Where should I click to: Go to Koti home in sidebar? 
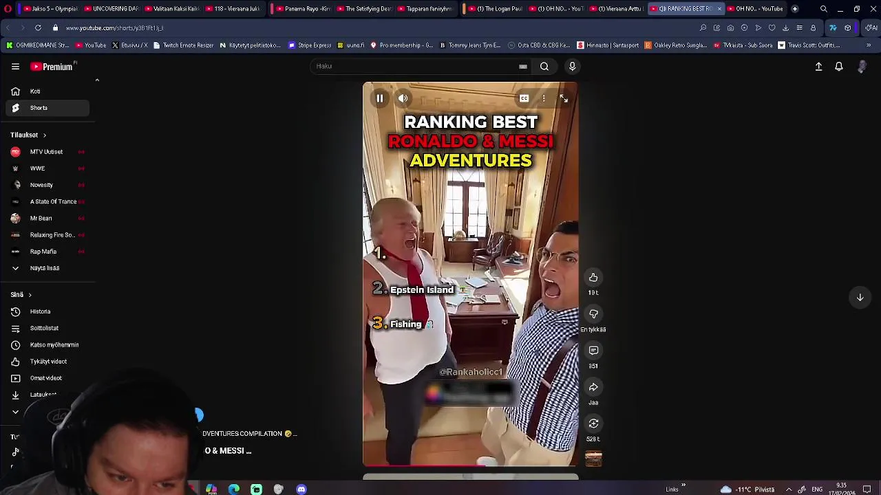pyautogui.click(x=47, y=91)
